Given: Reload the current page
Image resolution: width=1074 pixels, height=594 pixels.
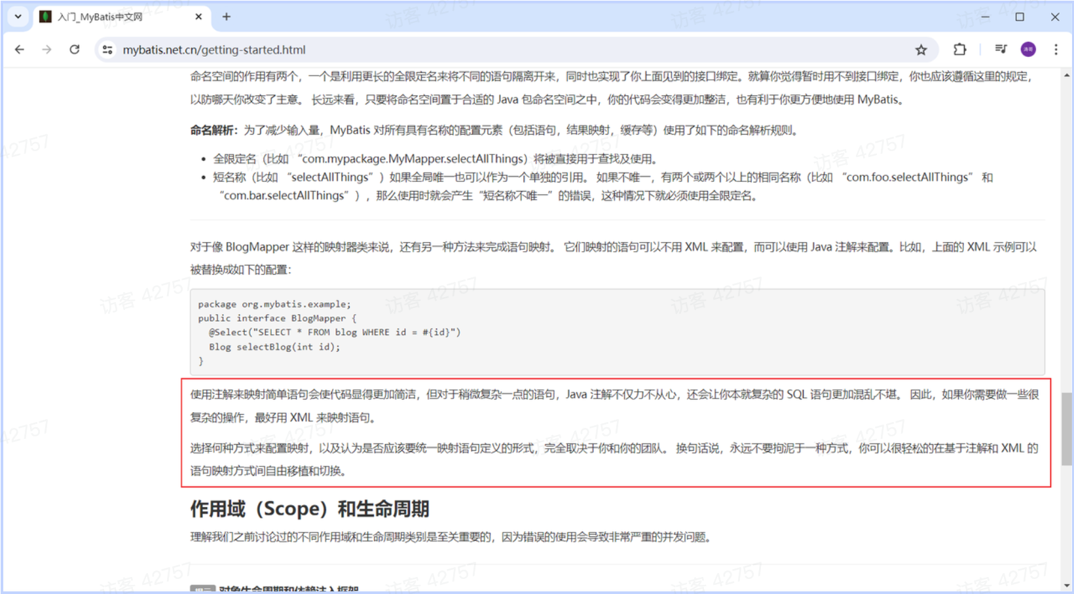Looking at the screenshot, I should point(75,49).
